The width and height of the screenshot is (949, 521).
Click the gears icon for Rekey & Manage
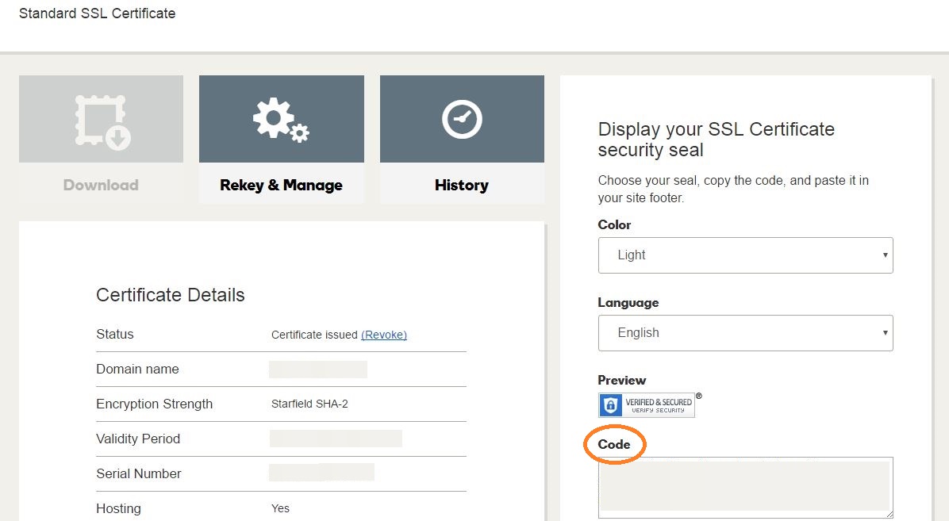pyautogui.click(x=280, y=121)
